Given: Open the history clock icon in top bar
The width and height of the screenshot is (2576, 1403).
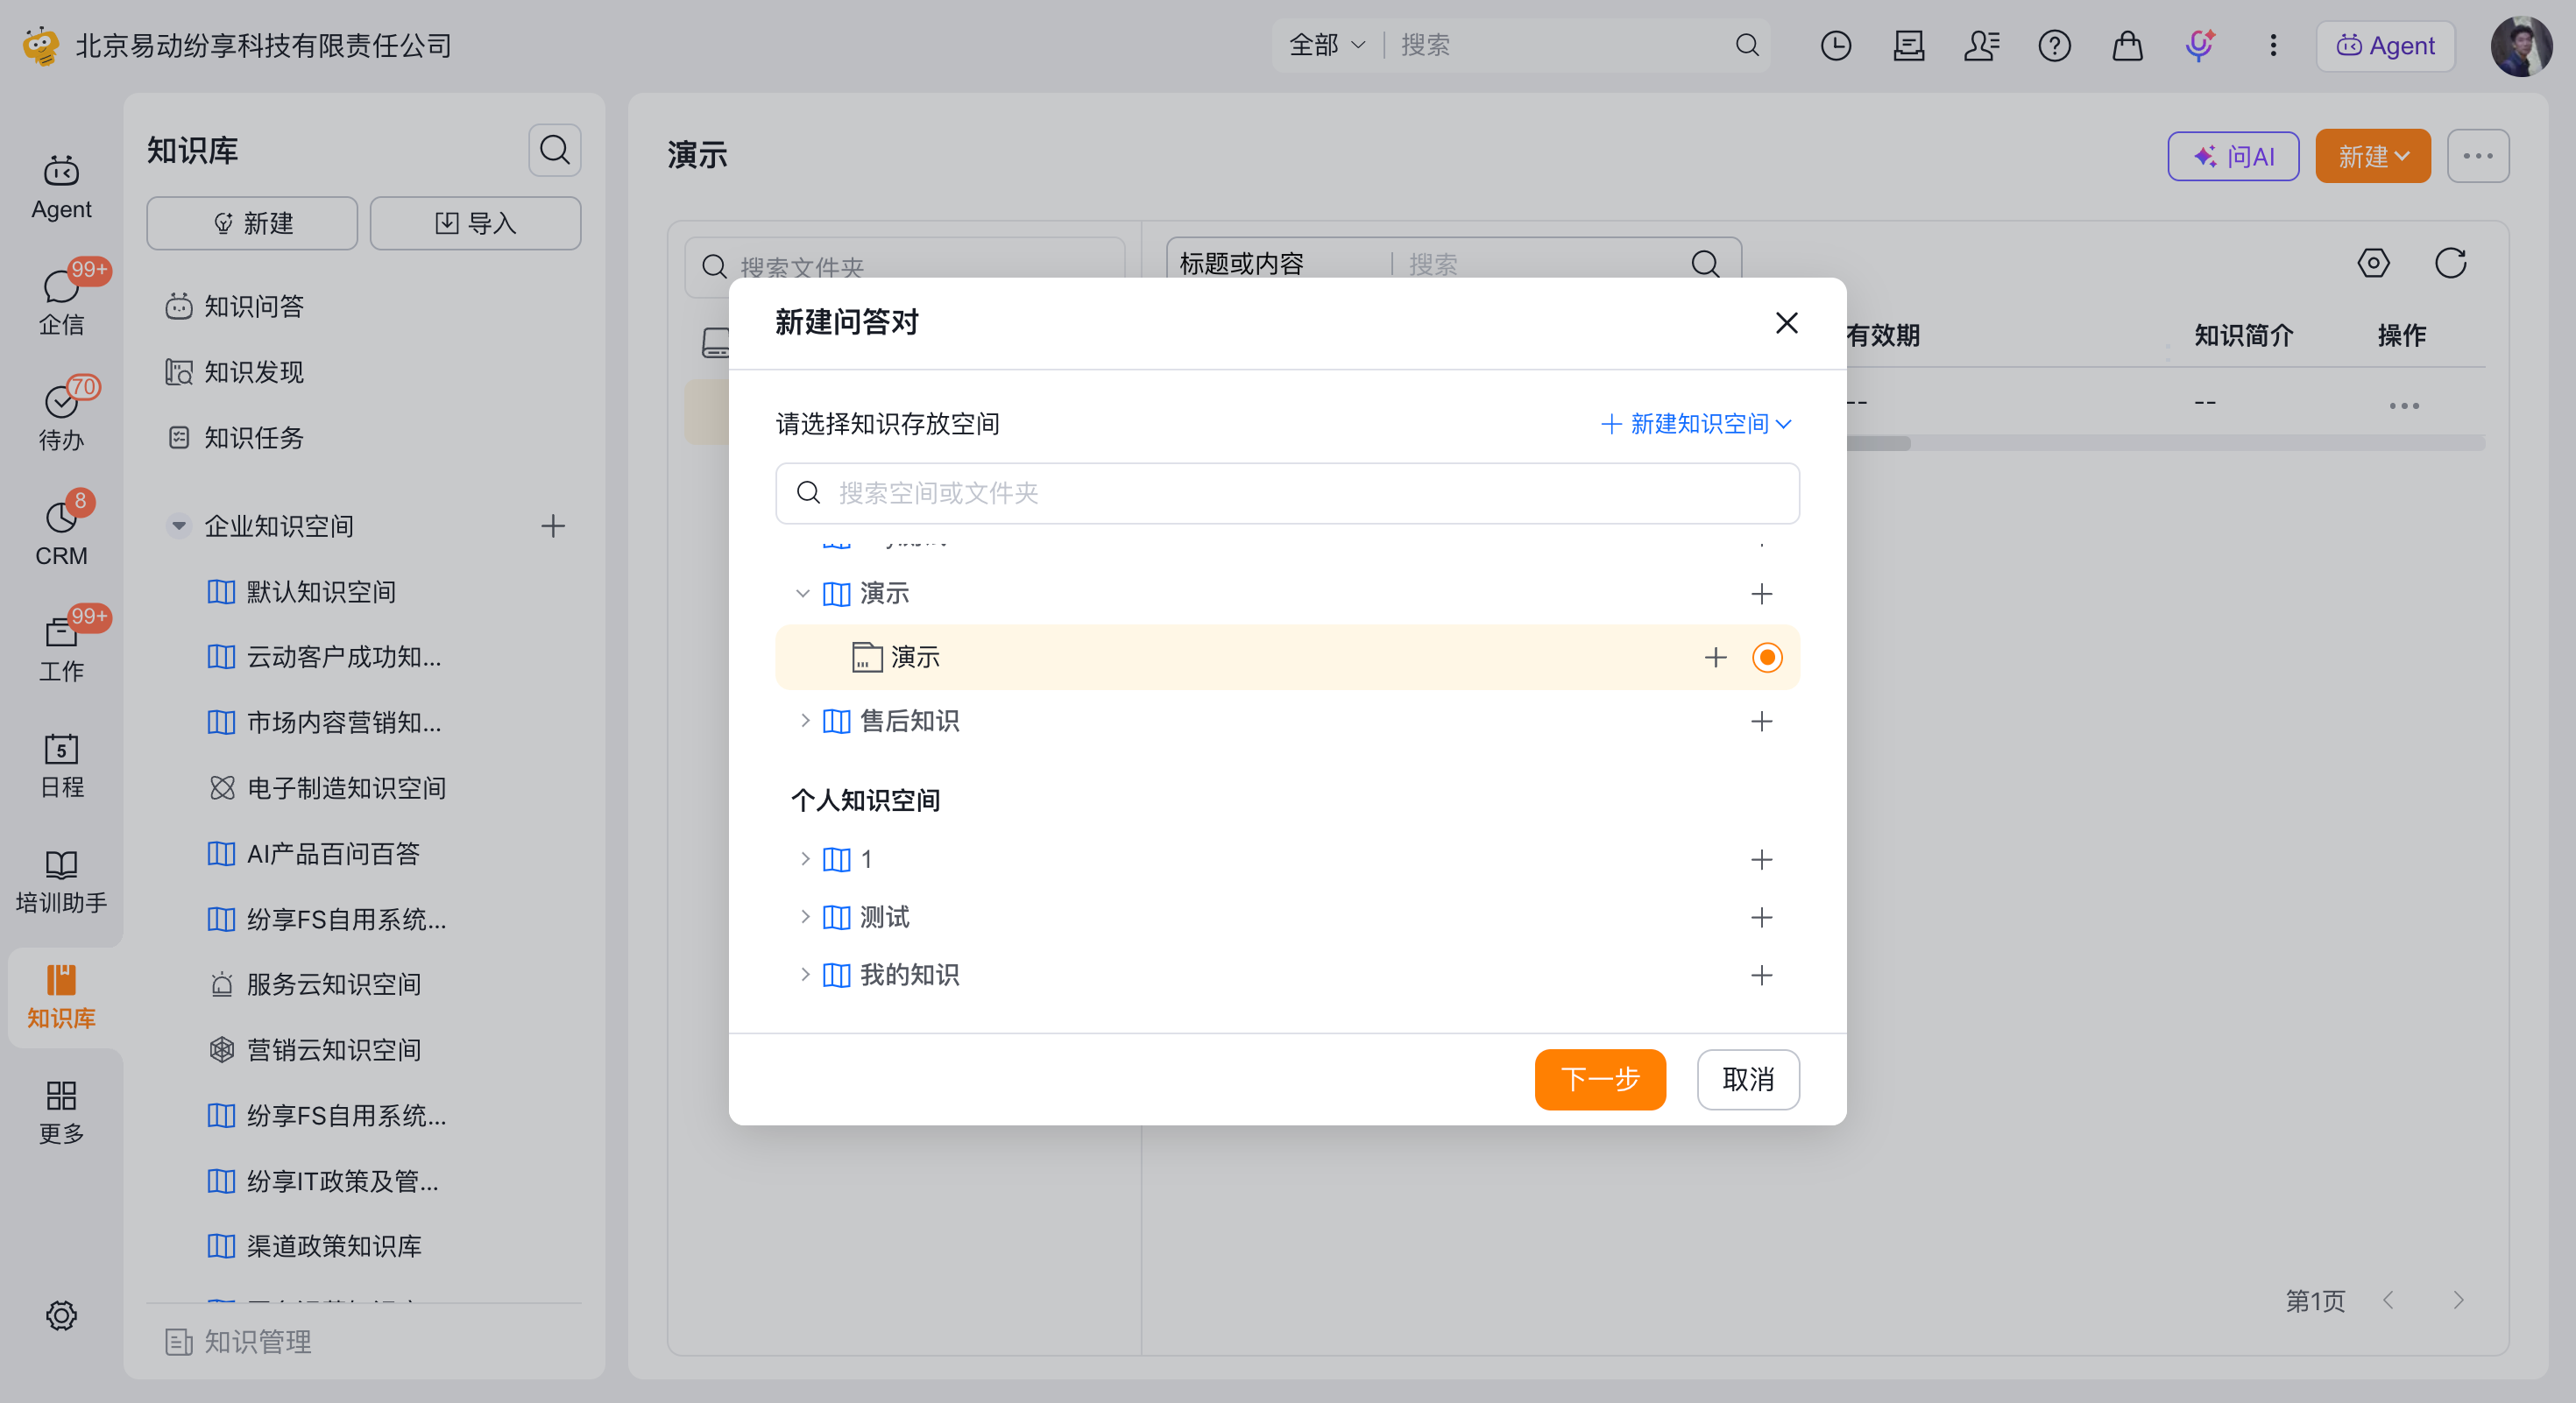Looking at the screenshot, I should coord(1835,46).
